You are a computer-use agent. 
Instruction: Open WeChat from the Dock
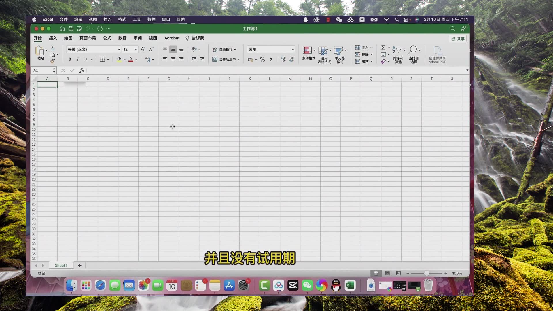coord(307,285)
